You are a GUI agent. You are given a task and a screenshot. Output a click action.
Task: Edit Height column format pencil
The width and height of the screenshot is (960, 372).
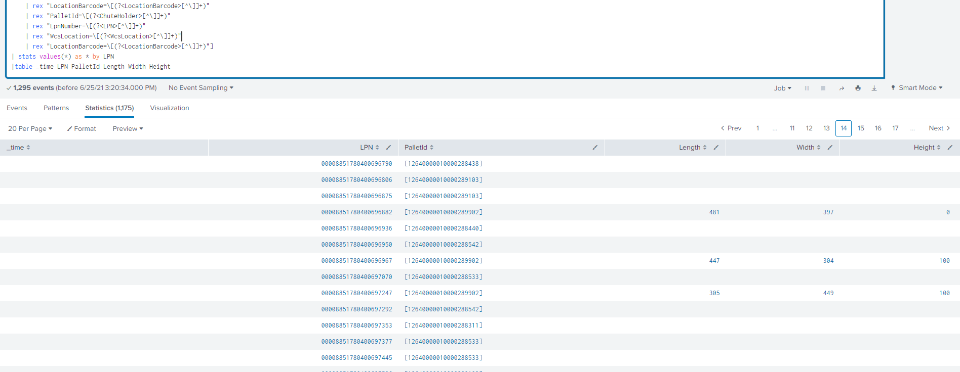pos(950,148)
